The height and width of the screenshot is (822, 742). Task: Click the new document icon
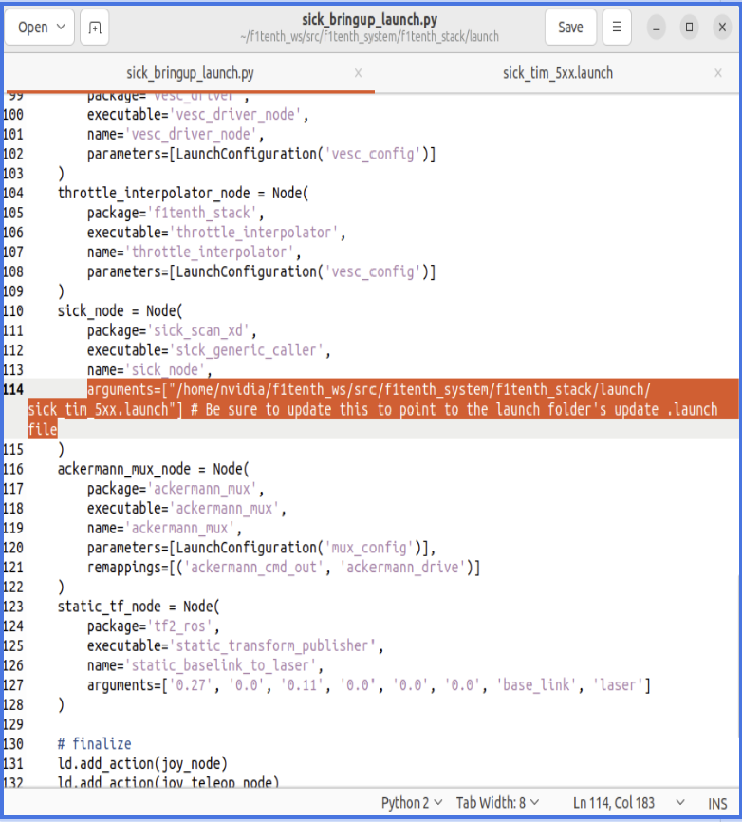coord(95,28)
